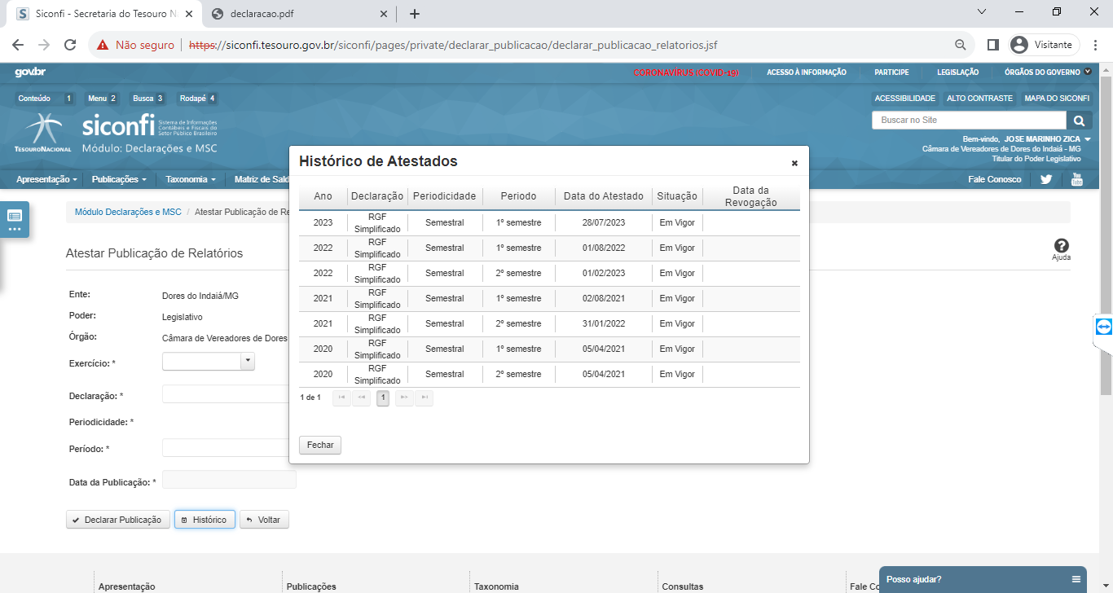This screenshot has width=1113, height=593.
Task: Open the YouTube icon link
Action: click(1076, 179)
